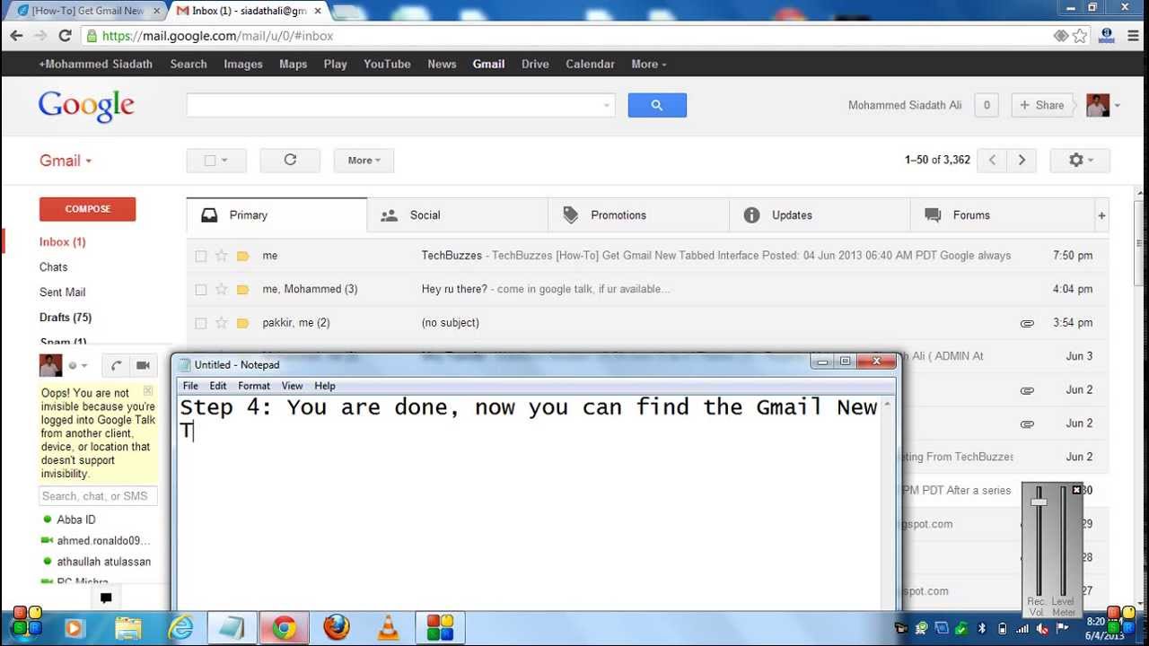This screenshot has height=646, width=1149.
Task: Click the notifications count box
Action: pyautogui.click(x=987, y=105)
